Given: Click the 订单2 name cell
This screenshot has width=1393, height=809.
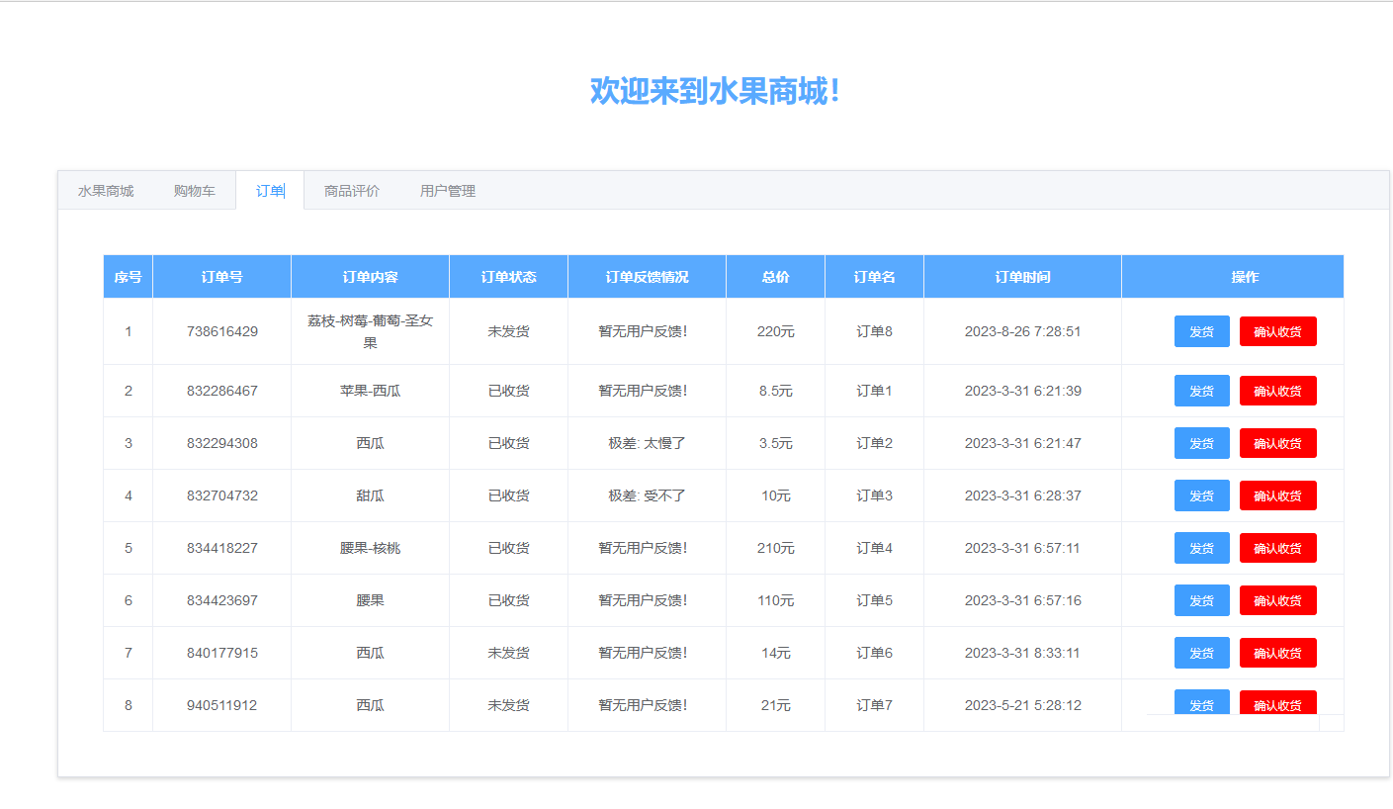Looking at the screenshot, I should click(875, 443).
